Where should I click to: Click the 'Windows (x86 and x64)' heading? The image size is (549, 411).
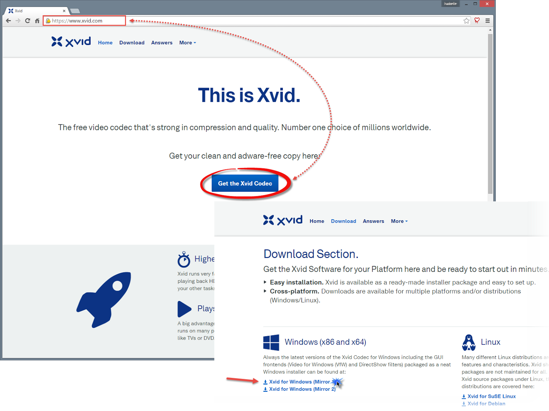tap(325, 342)
